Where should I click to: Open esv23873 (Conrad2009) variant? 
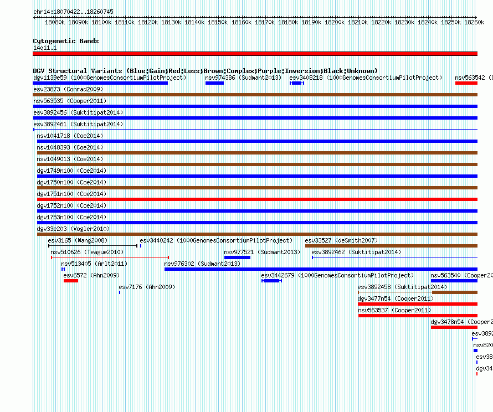[68, 89]
